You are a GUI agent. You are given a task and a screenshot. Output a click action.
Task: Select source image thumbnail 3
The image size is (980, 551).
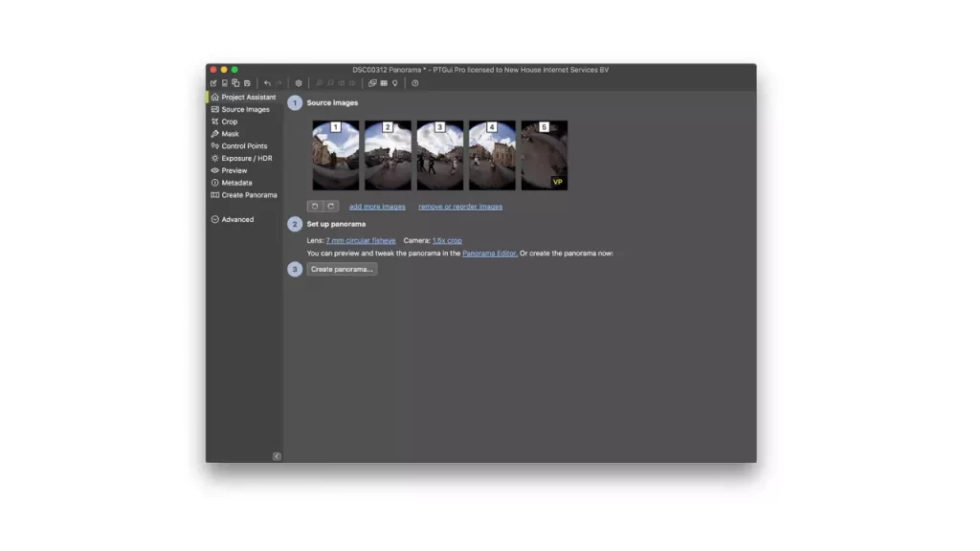coord(440,156)
